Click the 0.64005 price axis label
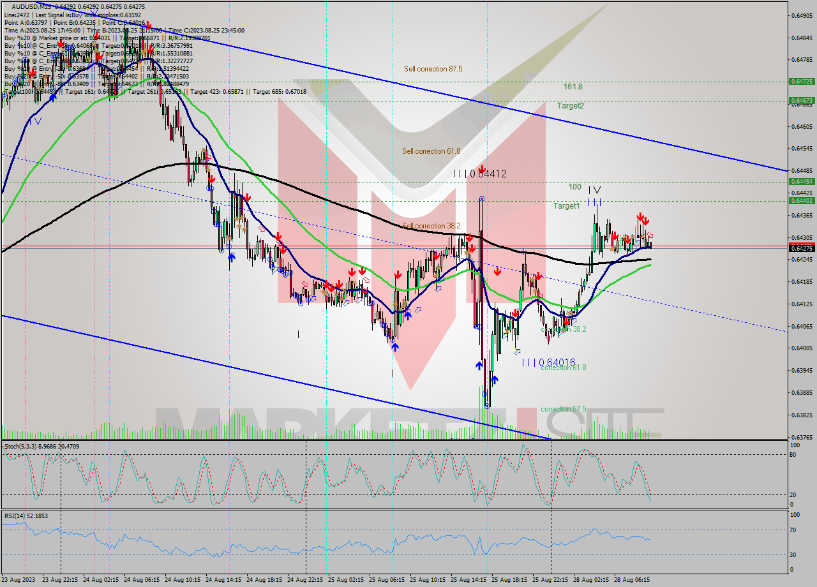The image size is (817, 587). [802, 348]
